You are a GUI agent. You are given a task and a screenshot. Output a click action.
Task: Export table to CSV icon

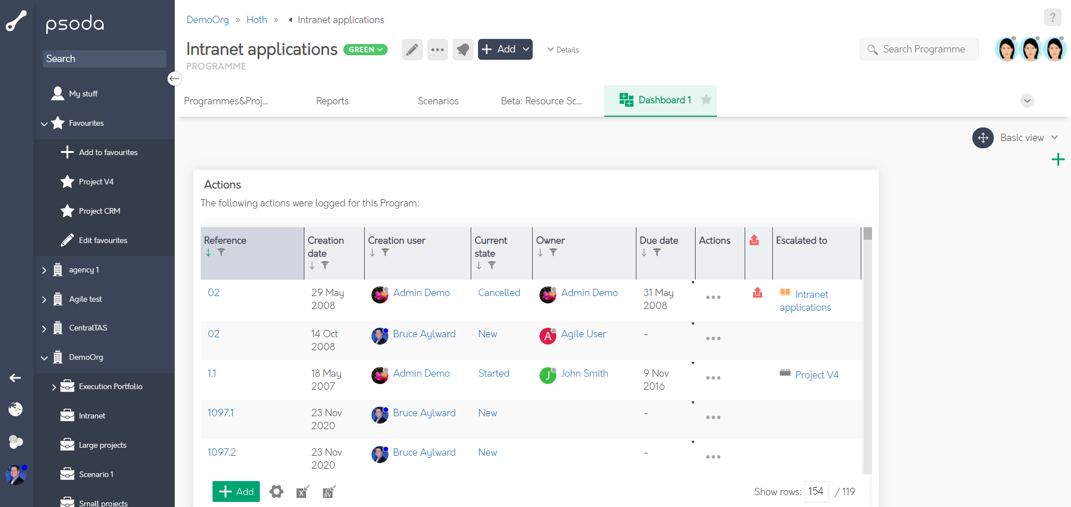click(x=329, y=492)
